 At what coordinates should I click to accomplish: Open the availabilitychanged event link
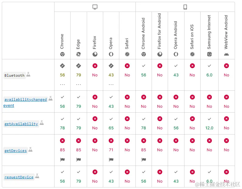tap(26, 100)
